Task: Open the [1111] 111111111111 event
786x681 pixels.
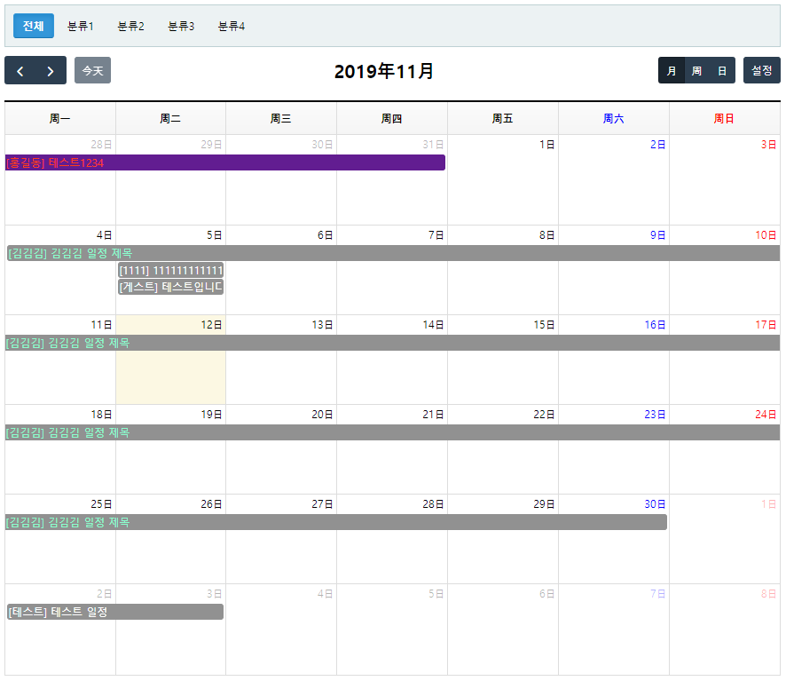Action: [x=170, y=270]
